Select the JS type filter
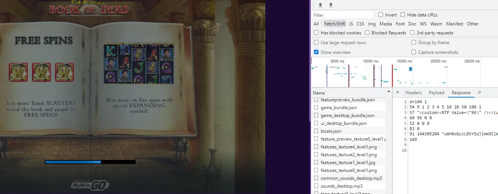Screen dimensions: 498x194 [351, 24]
